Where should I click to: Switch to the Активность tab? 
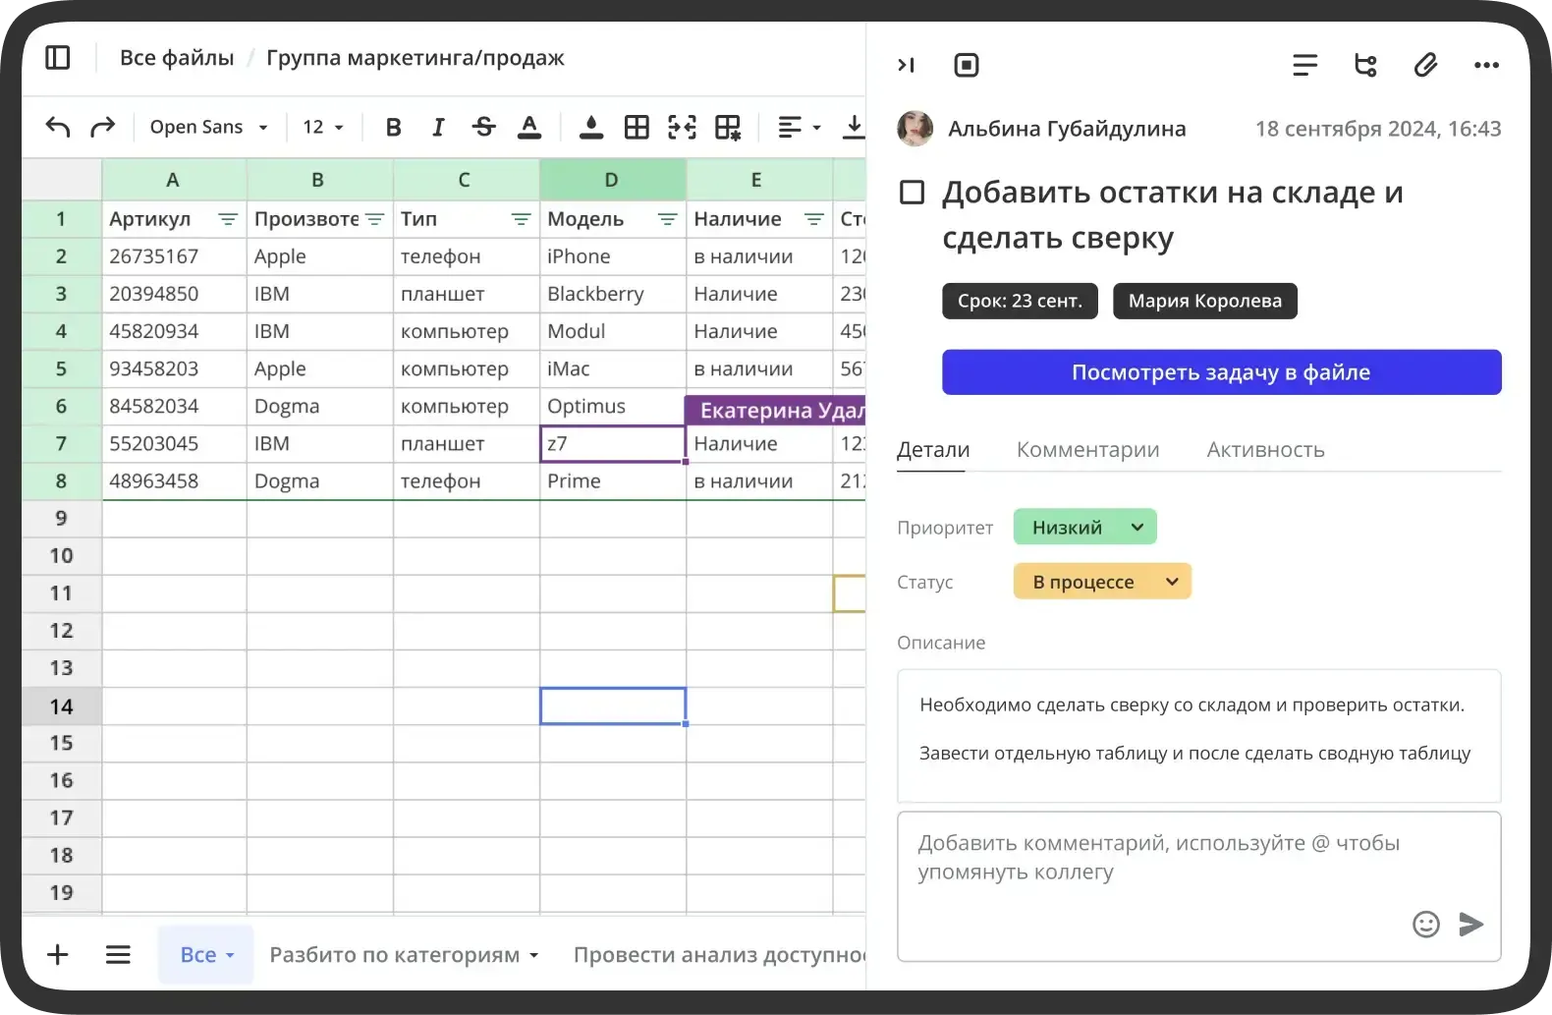[x=1265, y=450]
